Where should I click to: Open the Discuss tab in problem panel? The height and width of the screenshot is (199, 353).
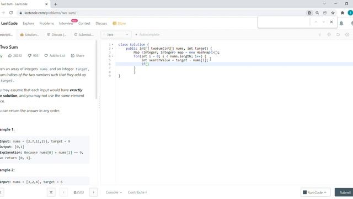tap(57, 34)
